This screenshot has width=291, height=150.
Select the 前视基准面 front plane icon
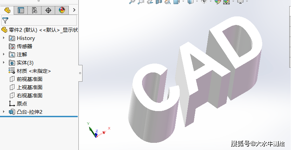click(12, 79)
